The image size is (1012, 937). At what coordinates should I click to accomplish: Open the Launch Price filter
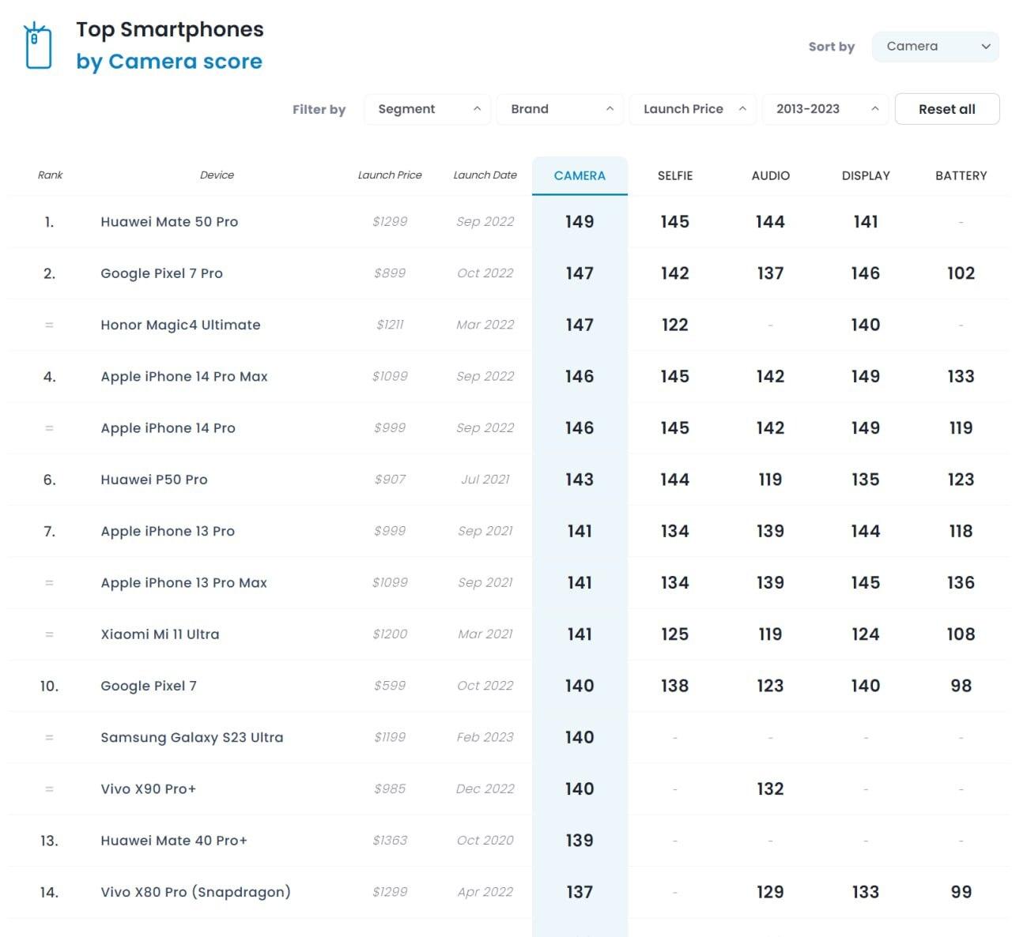tap(693, 109)
